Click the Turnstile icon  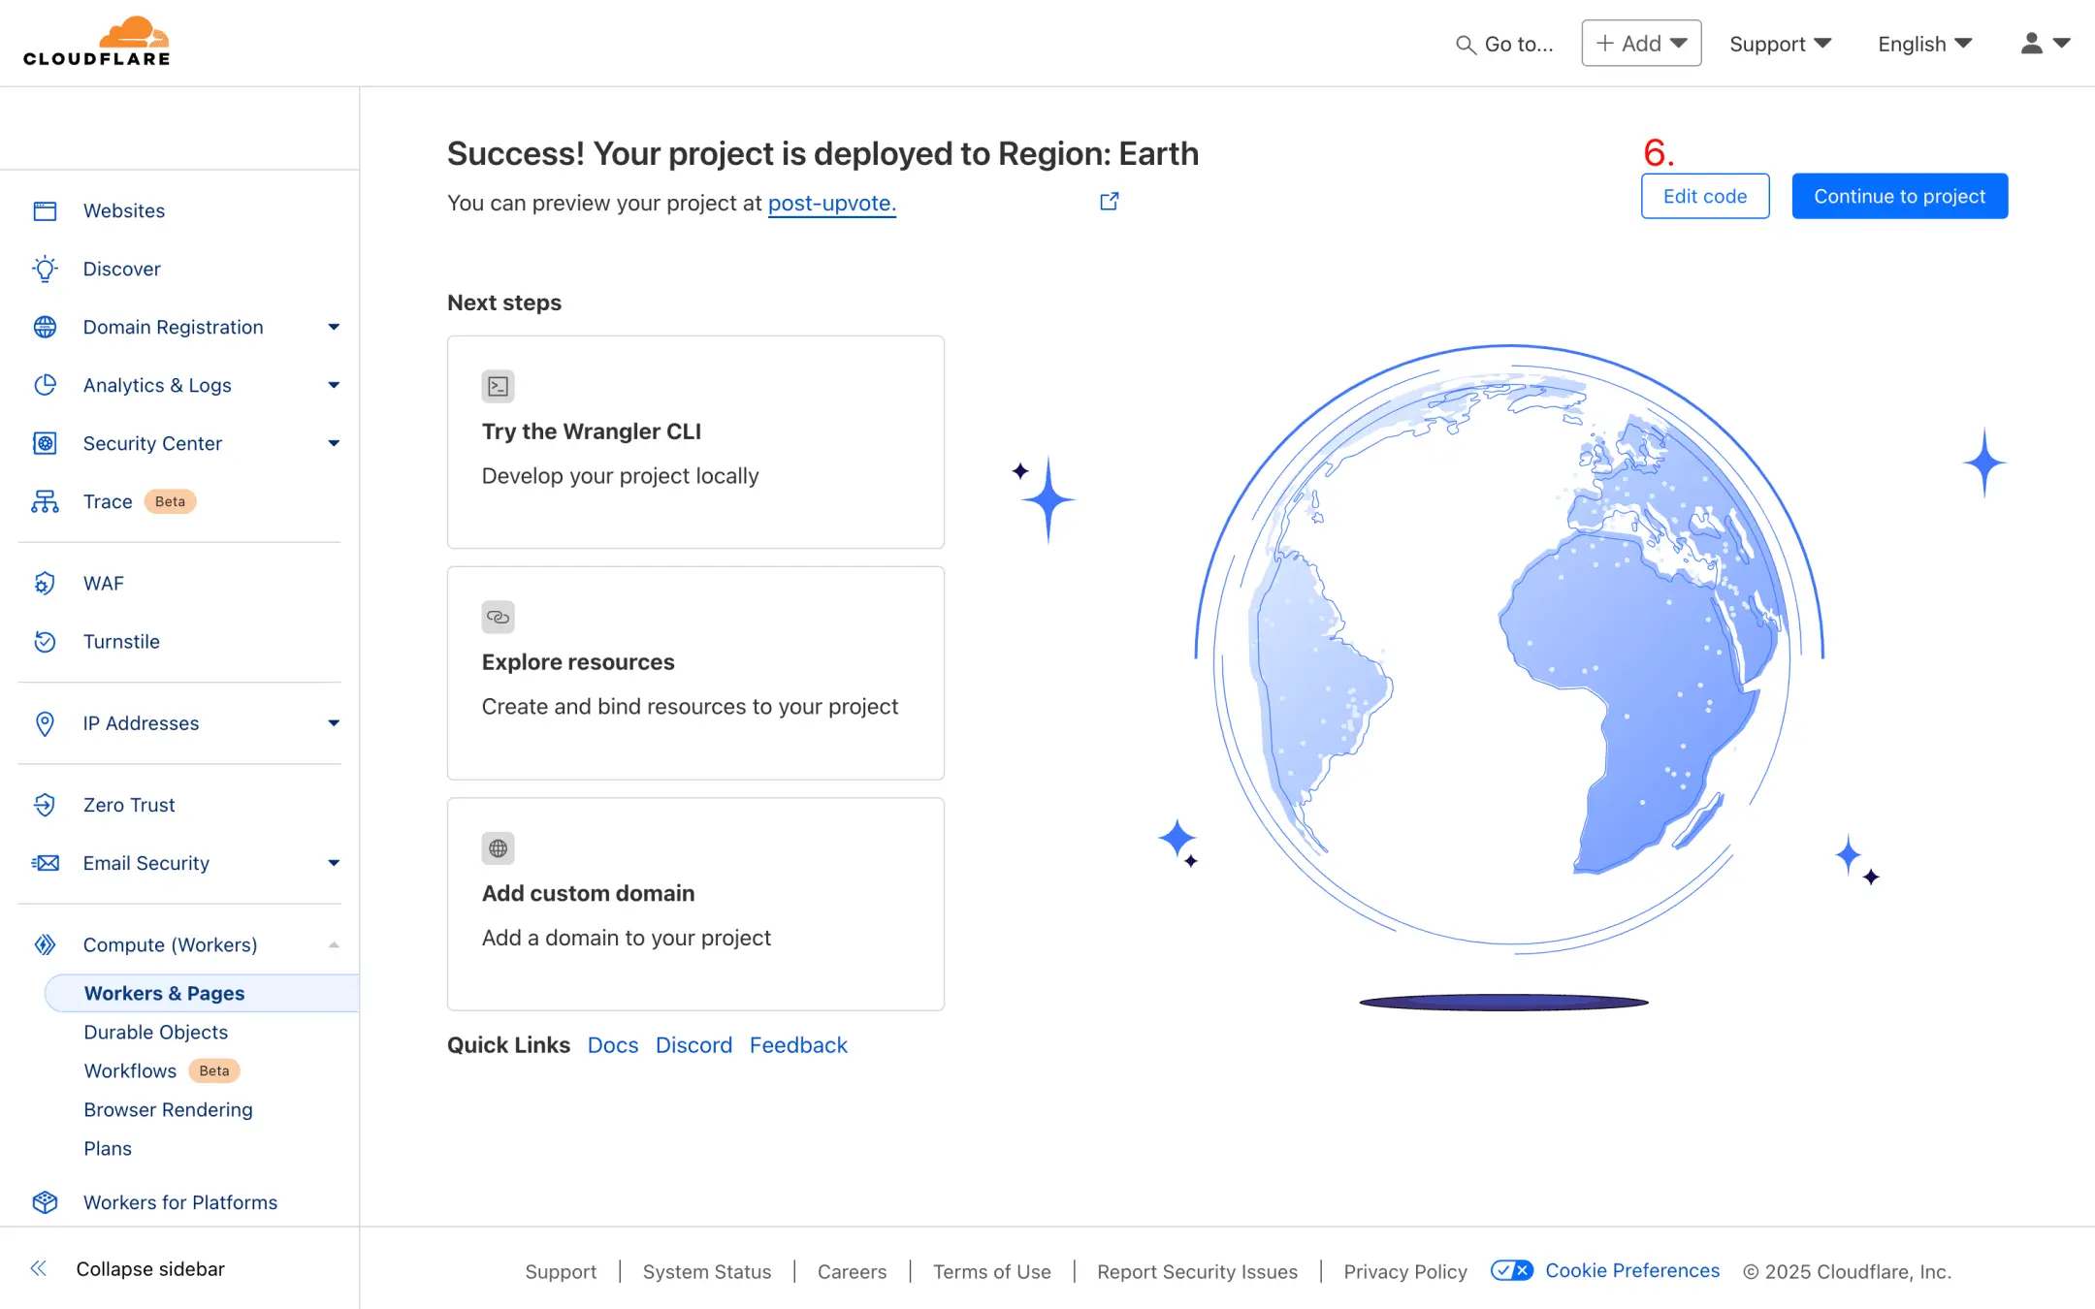click(x=45, y=641)
